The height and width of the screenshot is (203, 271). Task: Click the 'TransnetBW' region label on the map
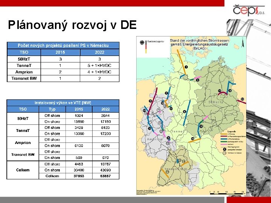176,169
